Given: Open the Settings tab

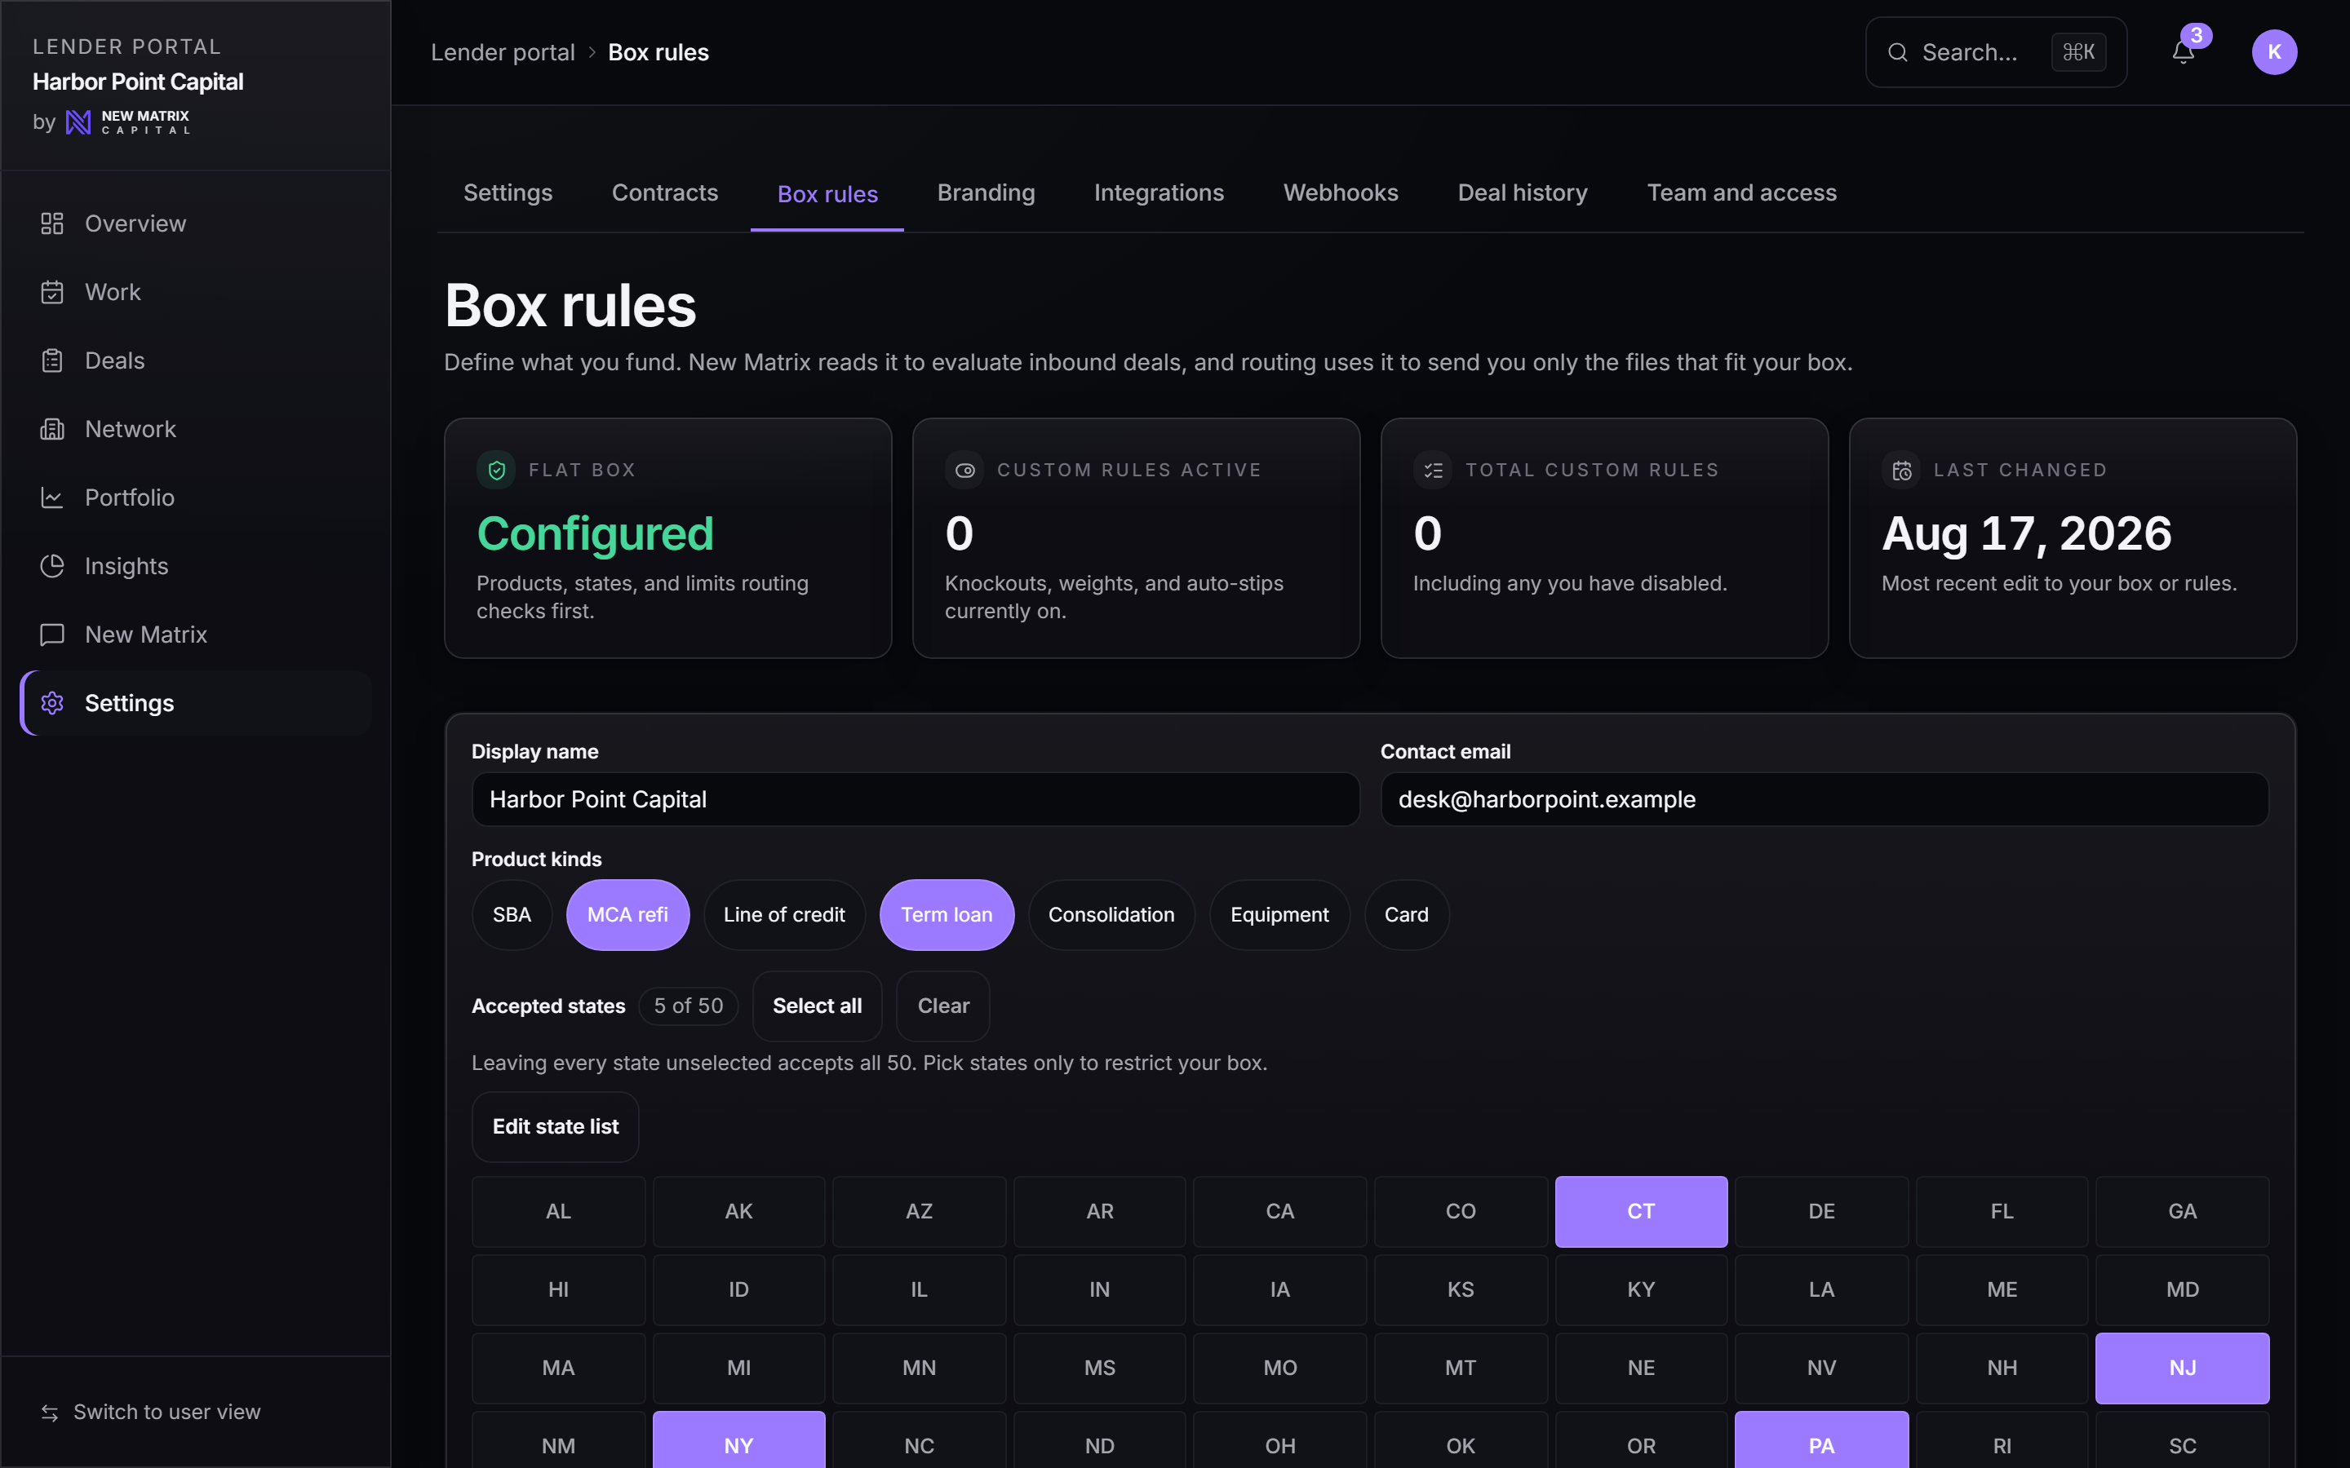Looking at the screenshot, I should 508,192.
